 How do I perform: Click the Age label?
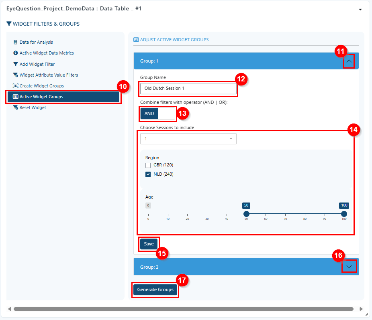tap(149, 197)
